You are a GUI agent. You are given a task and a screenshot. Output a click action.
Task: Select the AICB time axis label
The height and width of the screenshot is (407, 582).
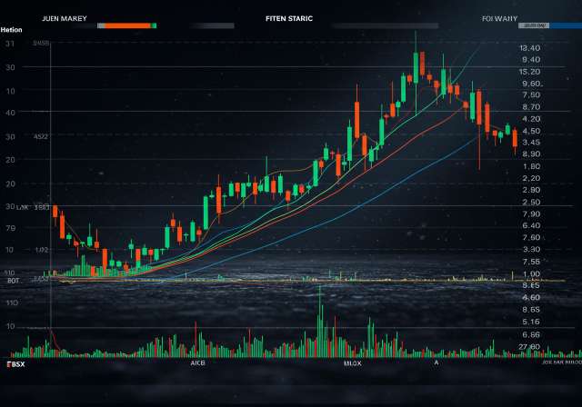pyautogui.click(x=196, y=363)
